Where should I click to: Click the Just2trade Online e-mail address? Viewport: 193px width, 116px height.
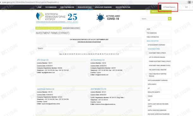51,104
